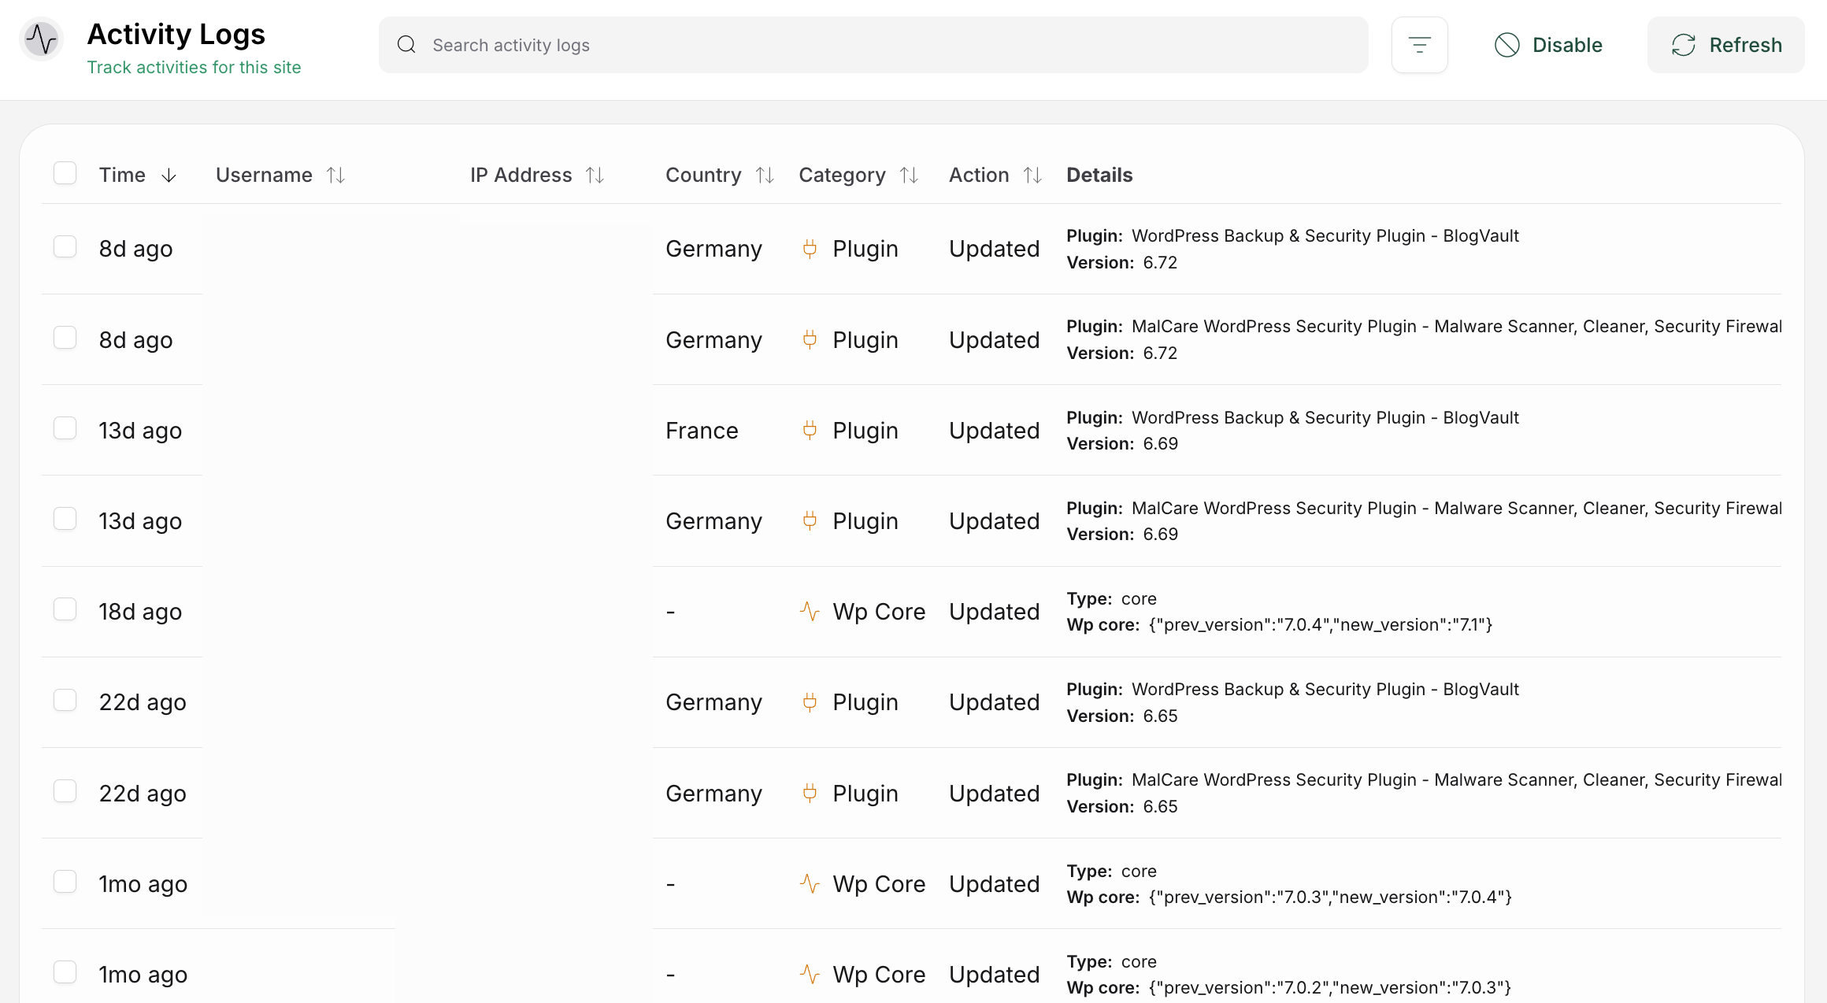Screen dimensions: 1827x1003
Task: Open the filter options button
Action: (1419, 45)
